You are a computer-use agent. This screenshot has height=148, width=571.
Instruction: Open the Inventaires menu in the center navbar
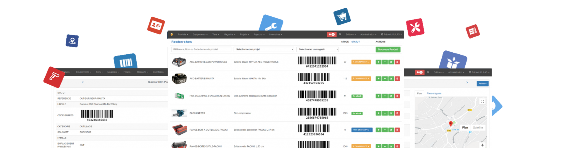coord(275,35)
